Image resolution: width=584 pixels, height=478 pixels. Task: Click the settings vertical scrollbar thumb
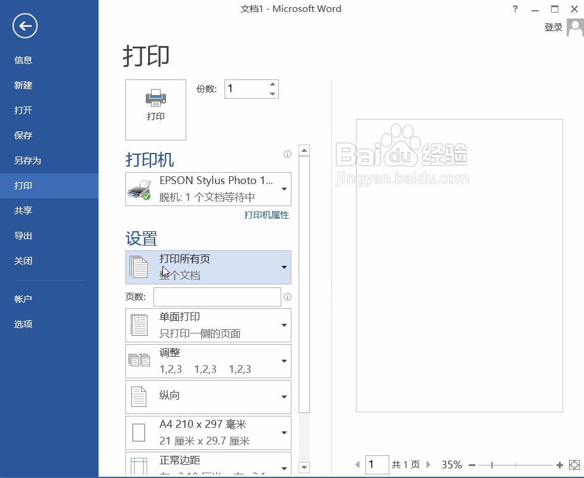[305, 284]
